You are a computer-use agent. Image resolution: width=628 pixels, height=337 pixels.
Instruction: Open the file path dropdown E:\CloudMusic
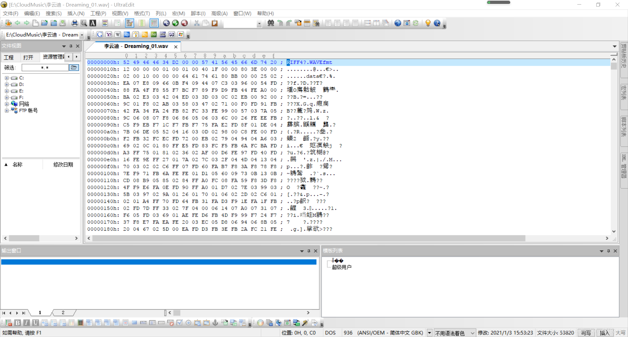(82, 35)
